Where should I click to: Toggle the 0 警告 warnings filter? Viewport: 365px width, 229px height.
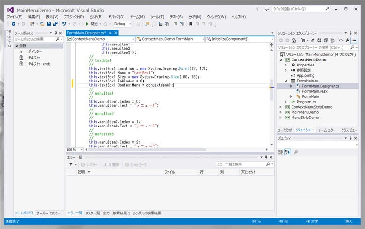[111, 165]
